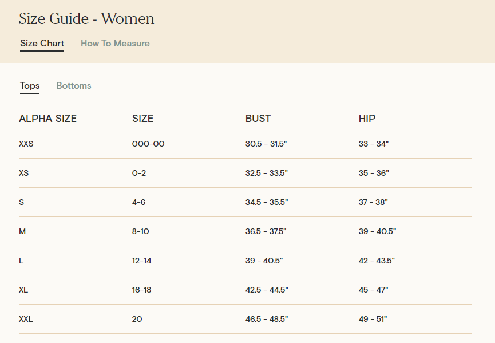
Task: Click the Size Guide - Women heading
Action: coord(86,19)
